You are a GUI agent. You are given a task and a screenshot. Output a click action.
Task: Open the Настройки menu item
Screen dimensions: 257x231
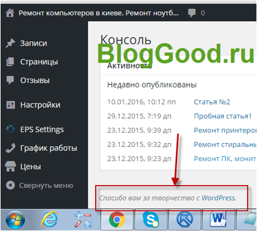pyautogui.click(x=40, y=105)
